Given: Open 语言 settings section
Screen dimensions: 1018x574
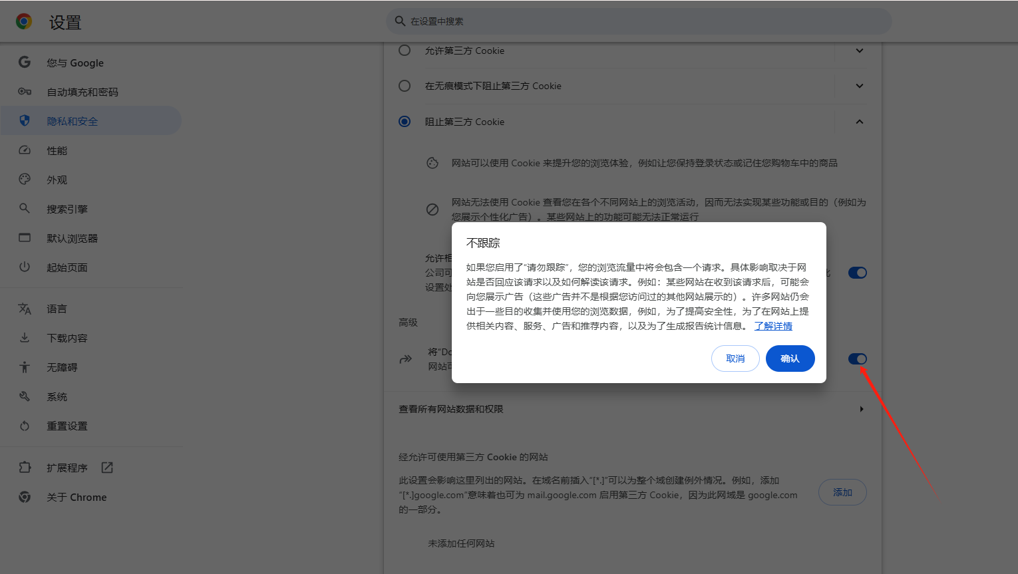Looking at the screenshot, I should [91, 309].
